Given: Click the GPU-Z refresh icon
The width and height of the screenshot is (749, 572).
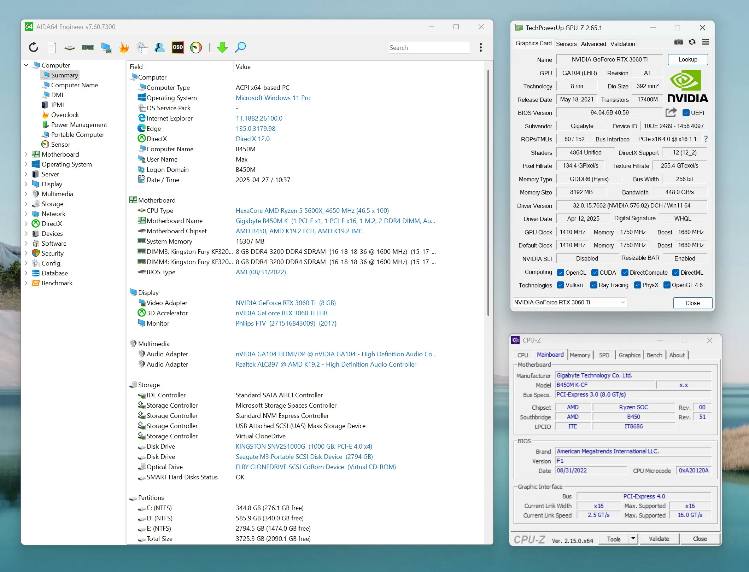Looking at the screenshot, I should click(x=692, y=42).
